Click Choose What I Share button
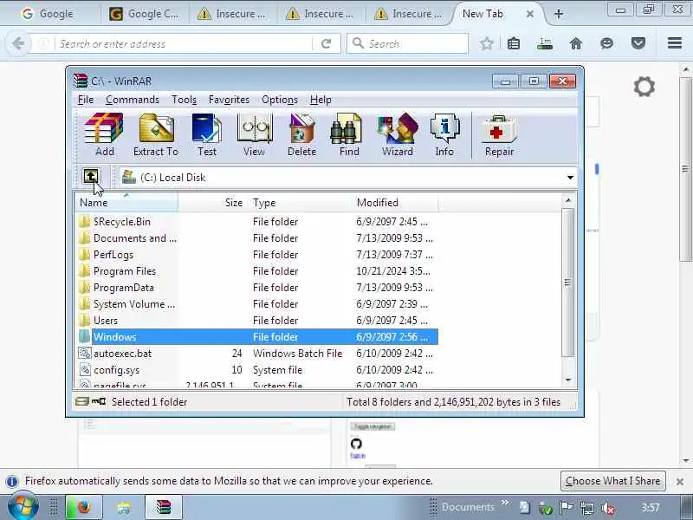693x520 pixels. tap(612, 481)
